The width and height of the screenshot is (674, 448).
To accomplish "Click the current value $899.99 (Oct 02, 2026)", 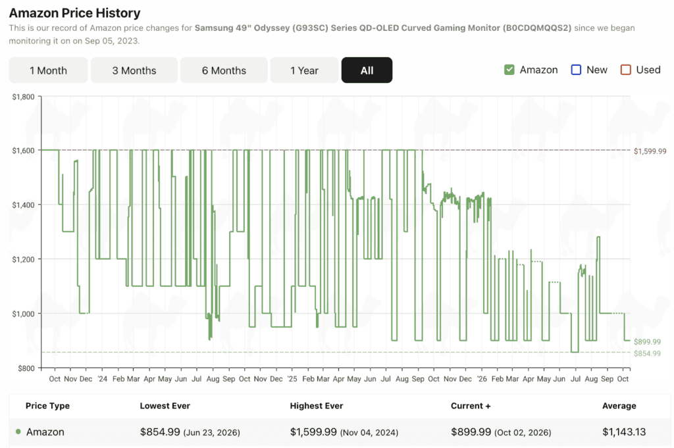I will tap(501, 432).
